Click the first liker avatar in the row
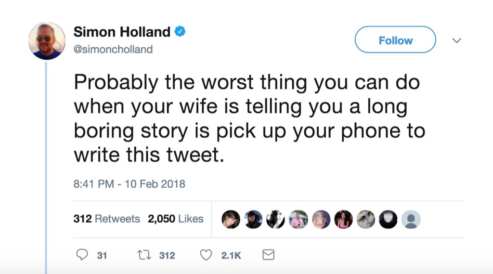Screen dimensions: 493x274 pos(231,219)
